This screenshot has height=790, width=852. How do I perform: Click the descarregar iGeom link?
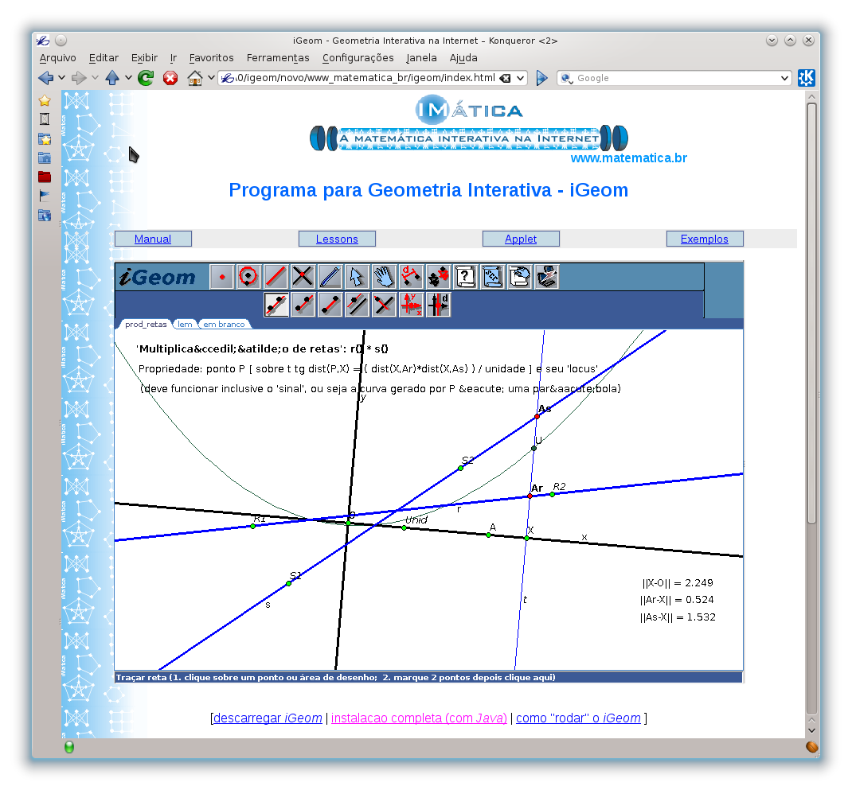pos(268,718)
